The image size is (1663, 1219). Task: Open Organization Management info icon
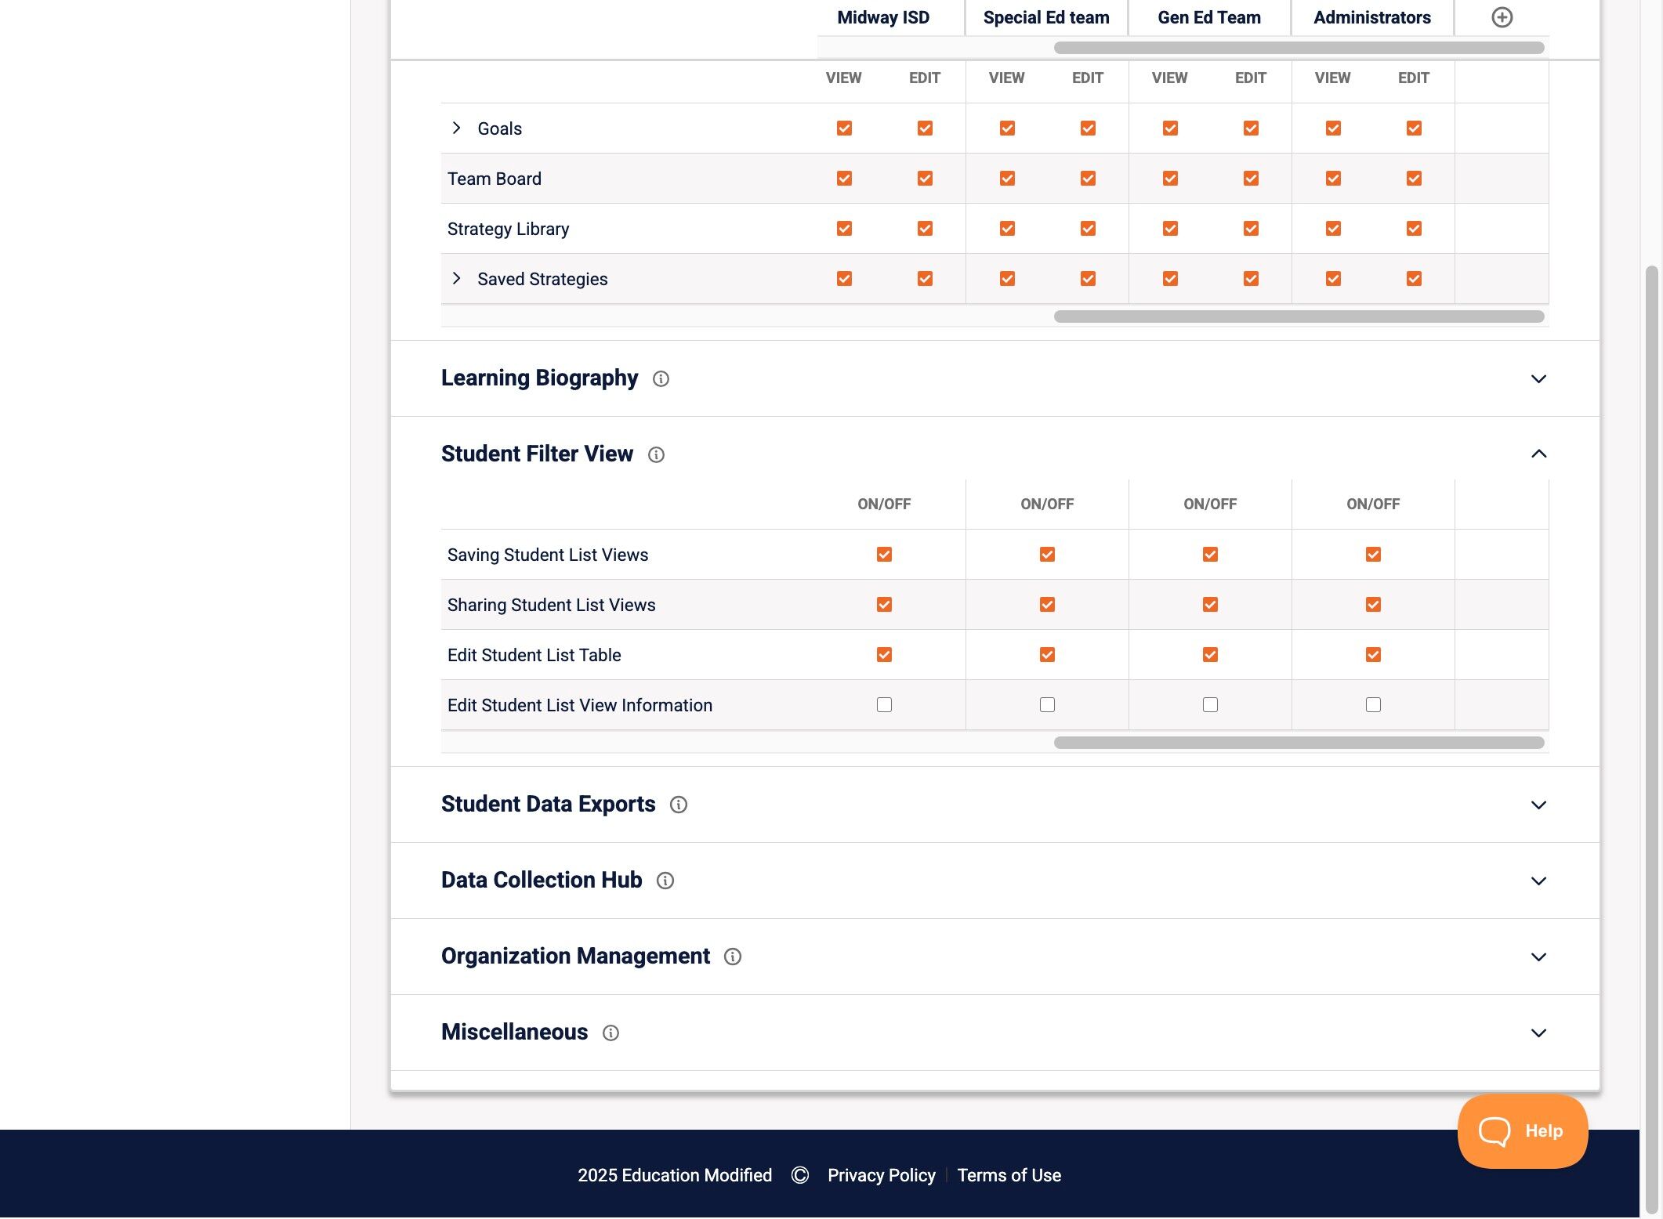point(733,957)
